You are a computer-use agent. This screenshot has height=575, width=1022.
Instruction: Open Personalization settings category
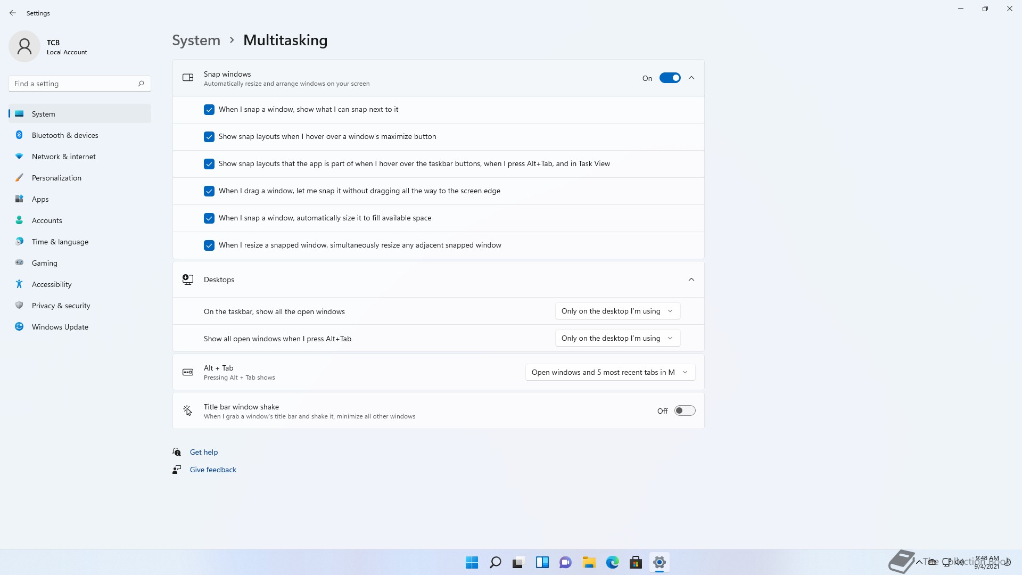(x=56, y=178)
